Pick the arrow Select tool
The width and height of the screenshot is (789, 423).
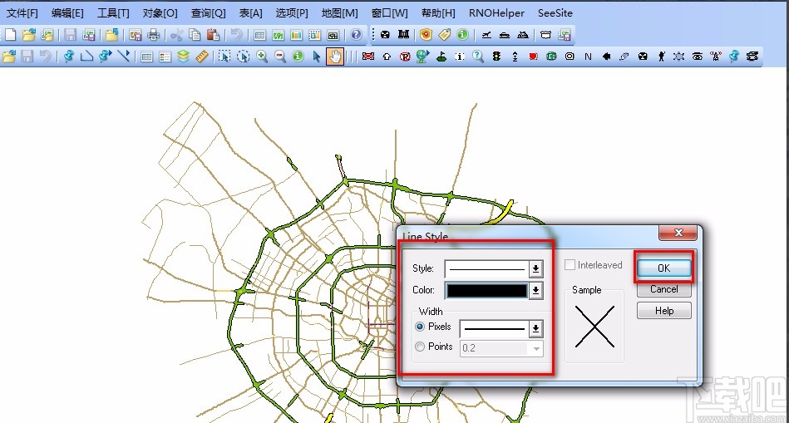coord(316,57)
